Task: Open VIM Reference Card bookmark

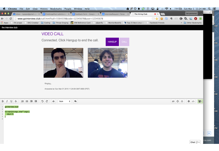Action: pyautogui.click(x=80, y=23)
